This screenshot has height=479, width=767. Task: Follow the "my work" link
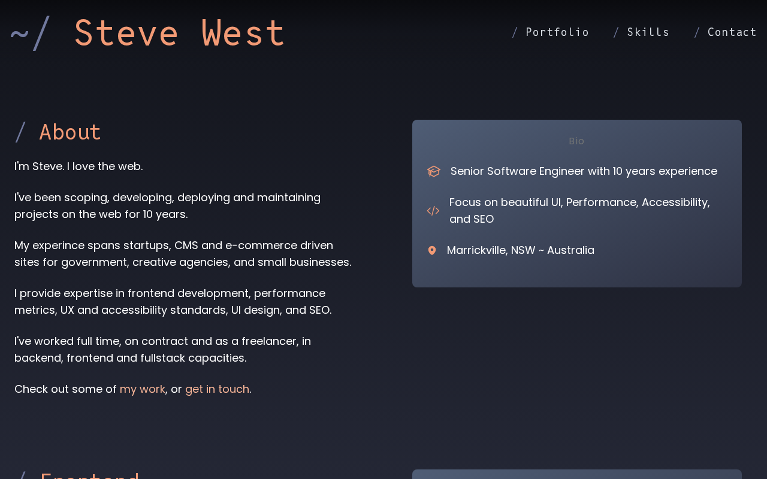click(x=143, y=389)
